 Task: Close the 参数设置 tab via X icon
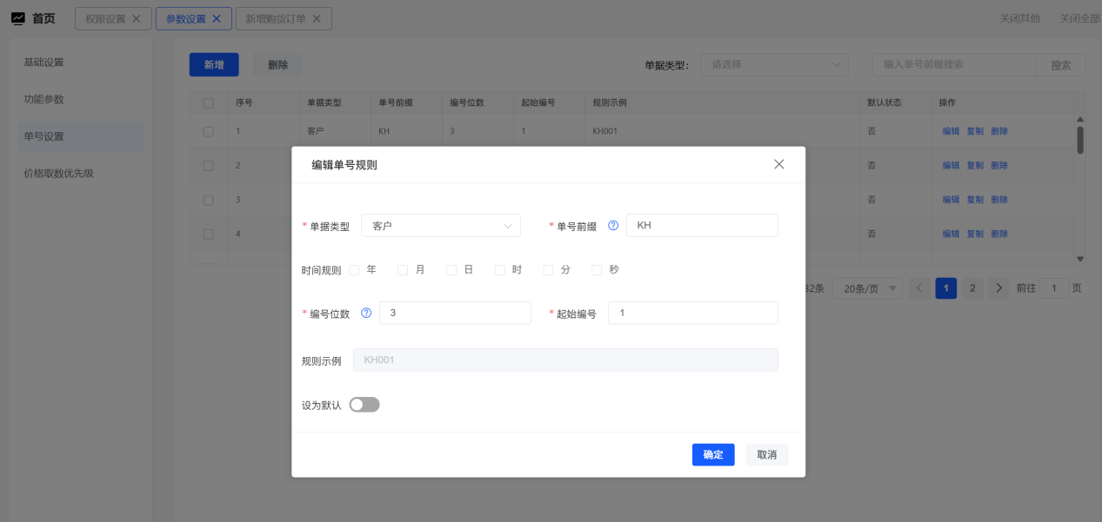click(217, 18)
